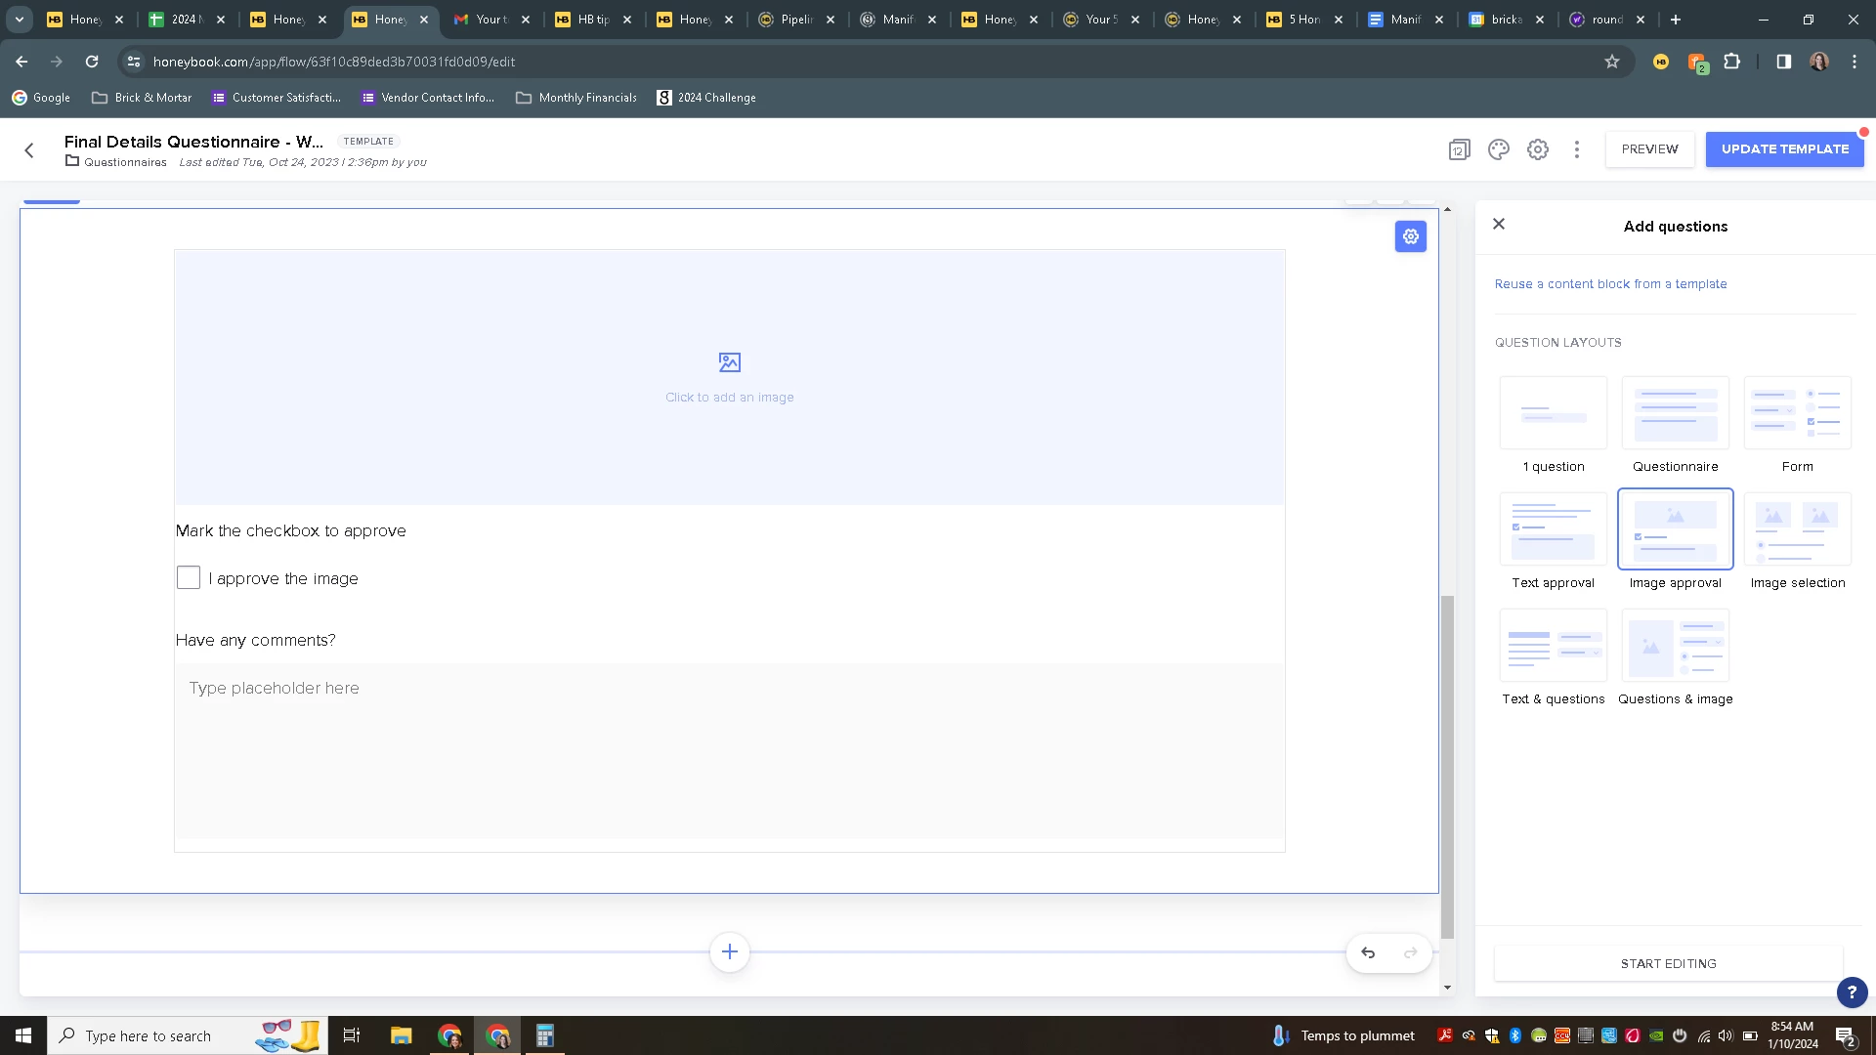Click Reuse a content block from a template
Viewport: 1876px width, 1055px height.
[1610, 284]
